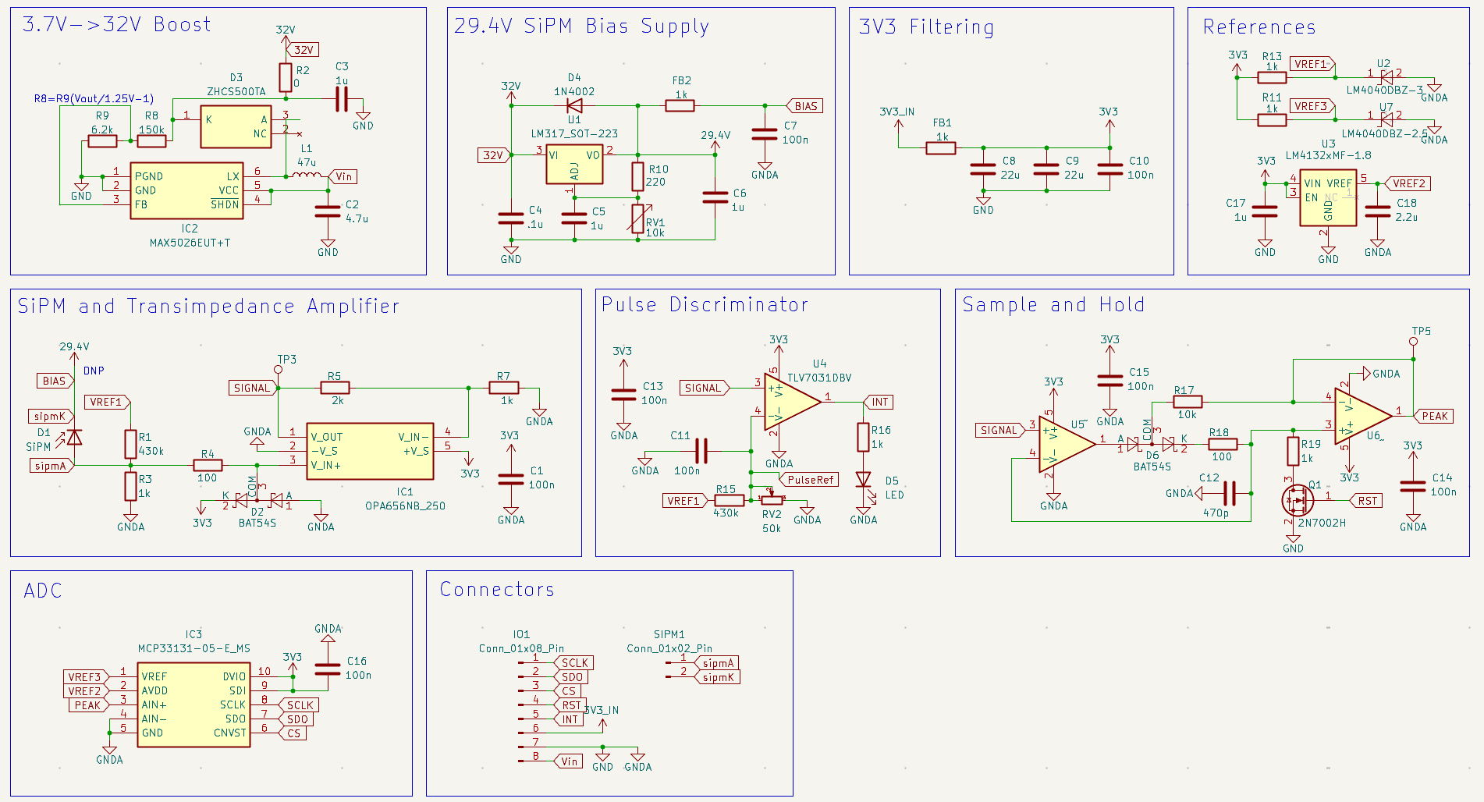Click the Connectors section title text
Screen dimensions: 1484x802
[x=496, y=591]
